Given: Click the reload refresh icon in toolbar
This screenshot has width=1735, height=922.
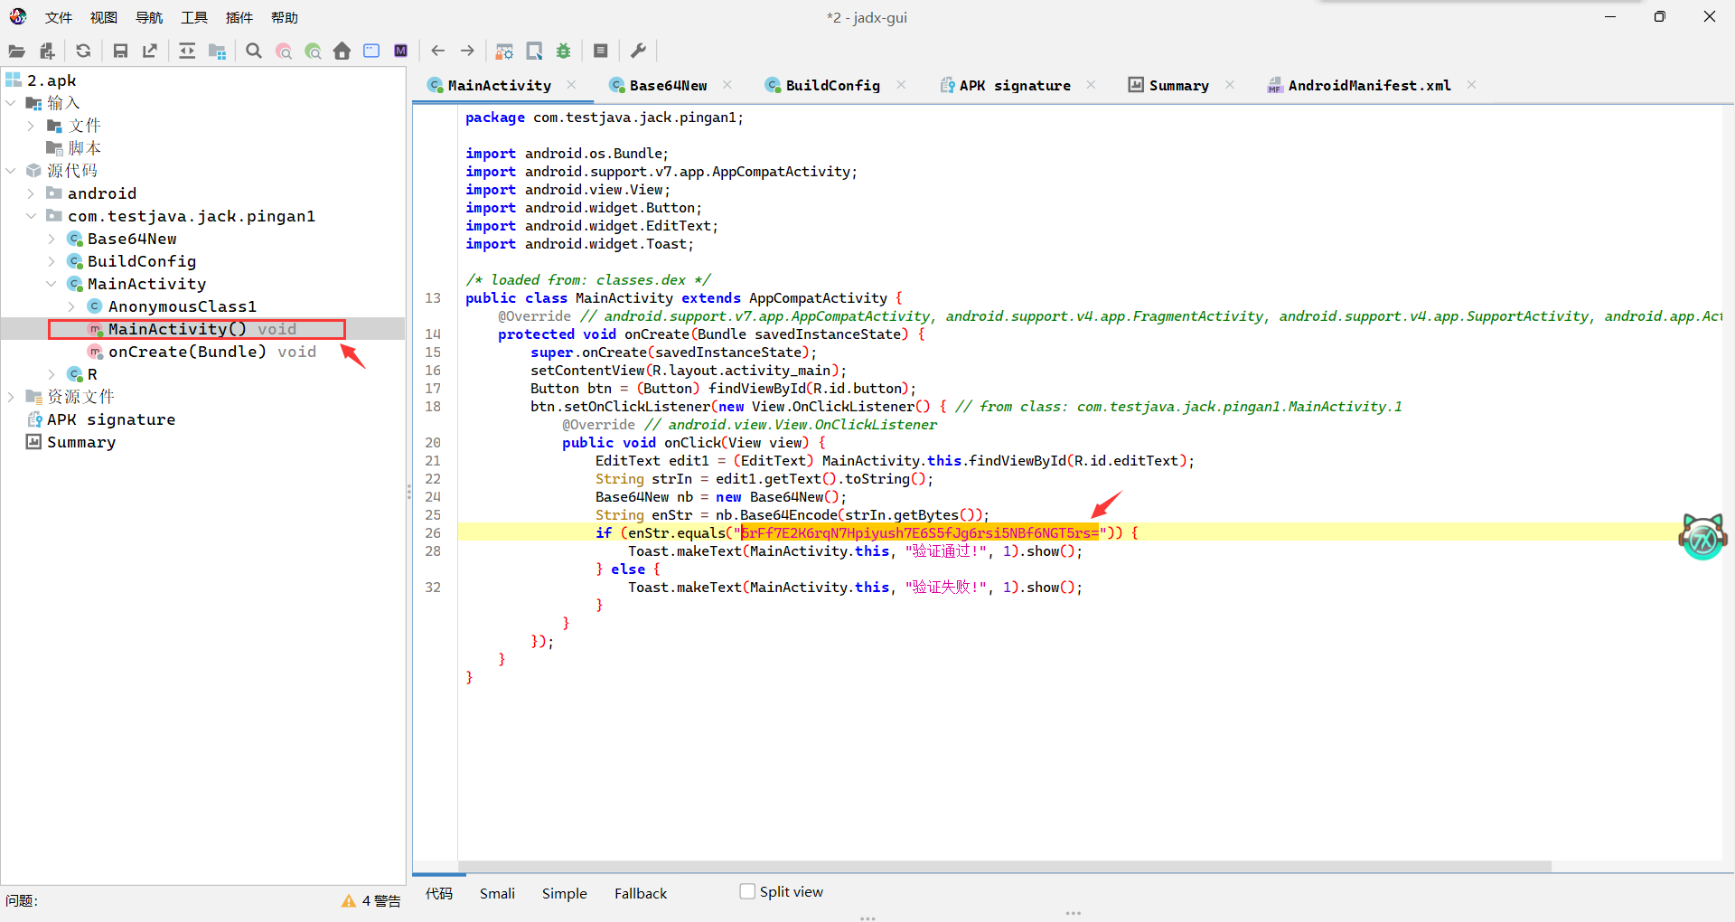Looking at the screenshot, I should (x=83, y=52).
